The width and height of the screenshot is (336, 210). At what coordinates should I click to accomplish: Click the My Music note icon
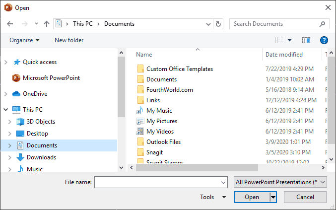pos(140,110)
